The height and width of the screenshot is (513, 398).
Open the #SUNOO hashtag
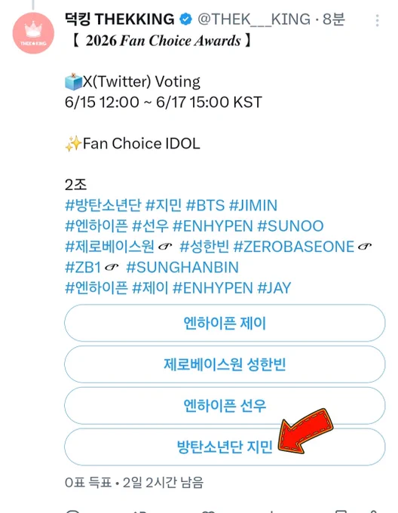click(290, 226)
